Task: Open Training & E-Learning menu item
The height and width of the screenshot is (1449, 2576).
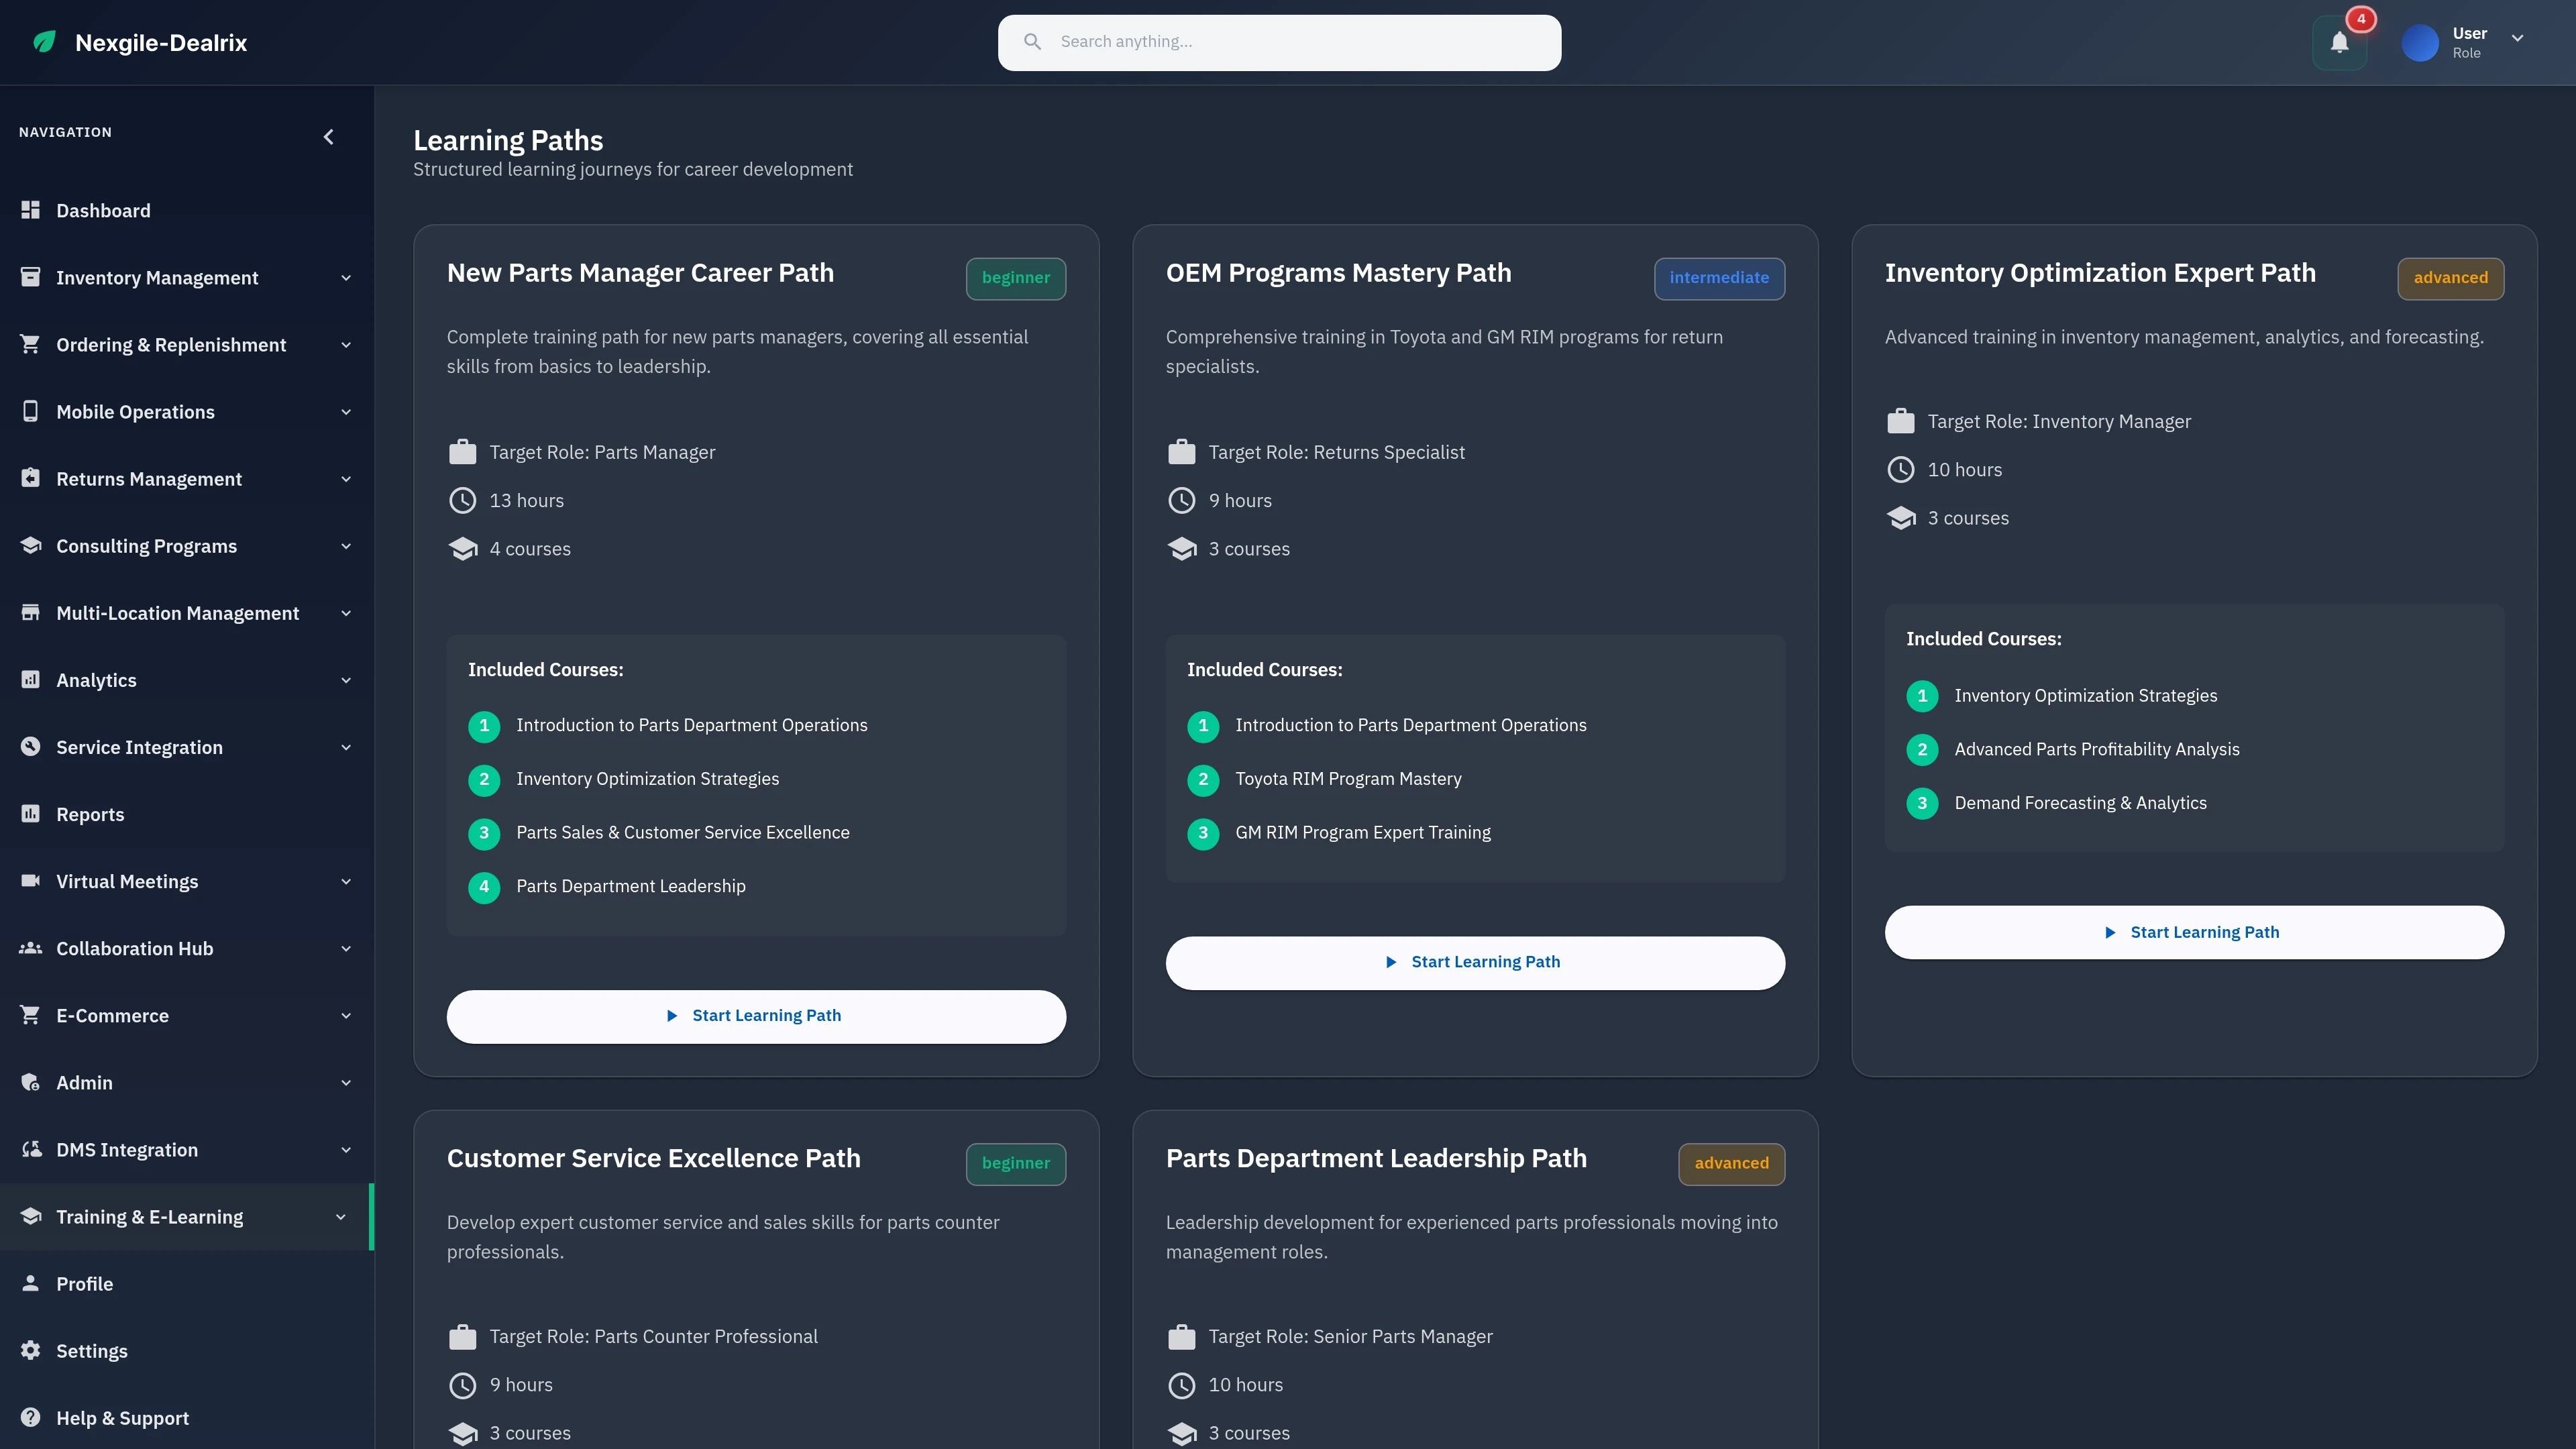Action: pos(149,1216)
